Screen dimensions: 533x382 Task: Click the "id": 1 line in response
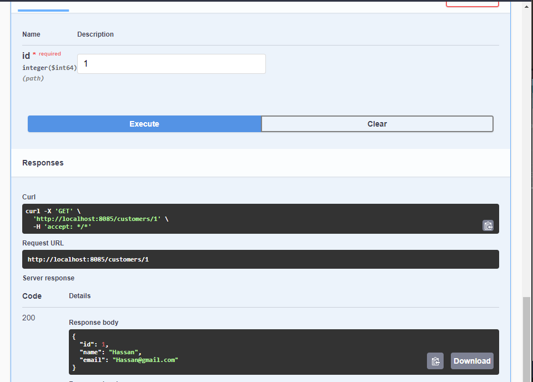pos(94,344)
